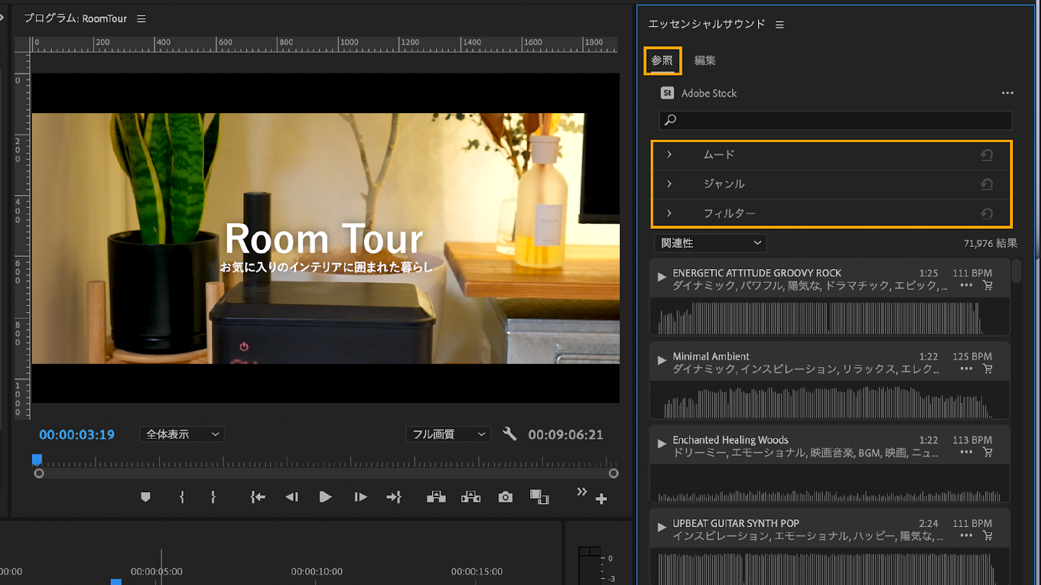1041x585 pixels.
Task: Preview the Minimal Ambient track
Action: pos(662,360)
